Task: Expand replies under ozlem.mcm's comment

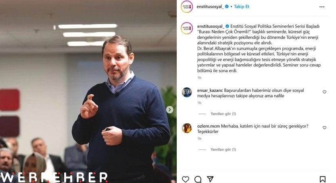Action: pyautogui.click(x=223, y=149)
